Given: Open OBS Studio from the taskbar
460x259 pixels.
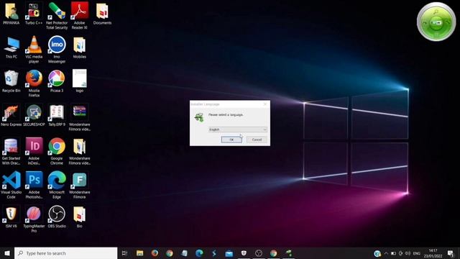Looking at the screenshot, I should tap(259, 253).
